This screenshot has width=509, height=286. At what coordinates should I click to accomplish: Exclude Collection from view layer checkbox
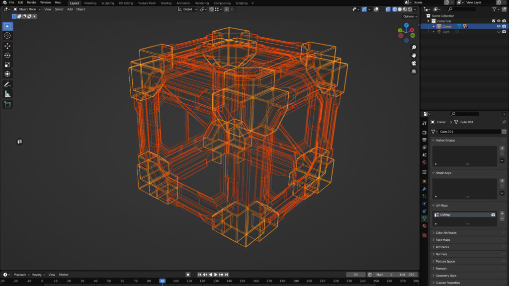pyautogui.click(x=494, y=21)
